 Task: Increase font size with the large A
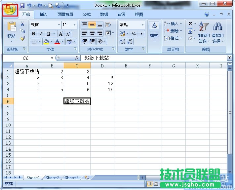(61, 34)
